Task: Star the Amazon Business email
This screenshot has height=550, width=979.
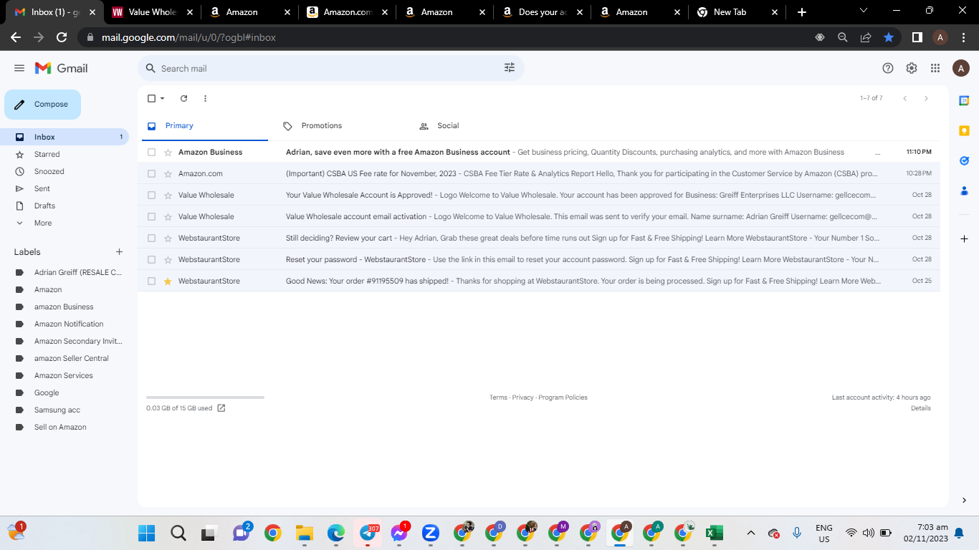Action: pos(168,152)
